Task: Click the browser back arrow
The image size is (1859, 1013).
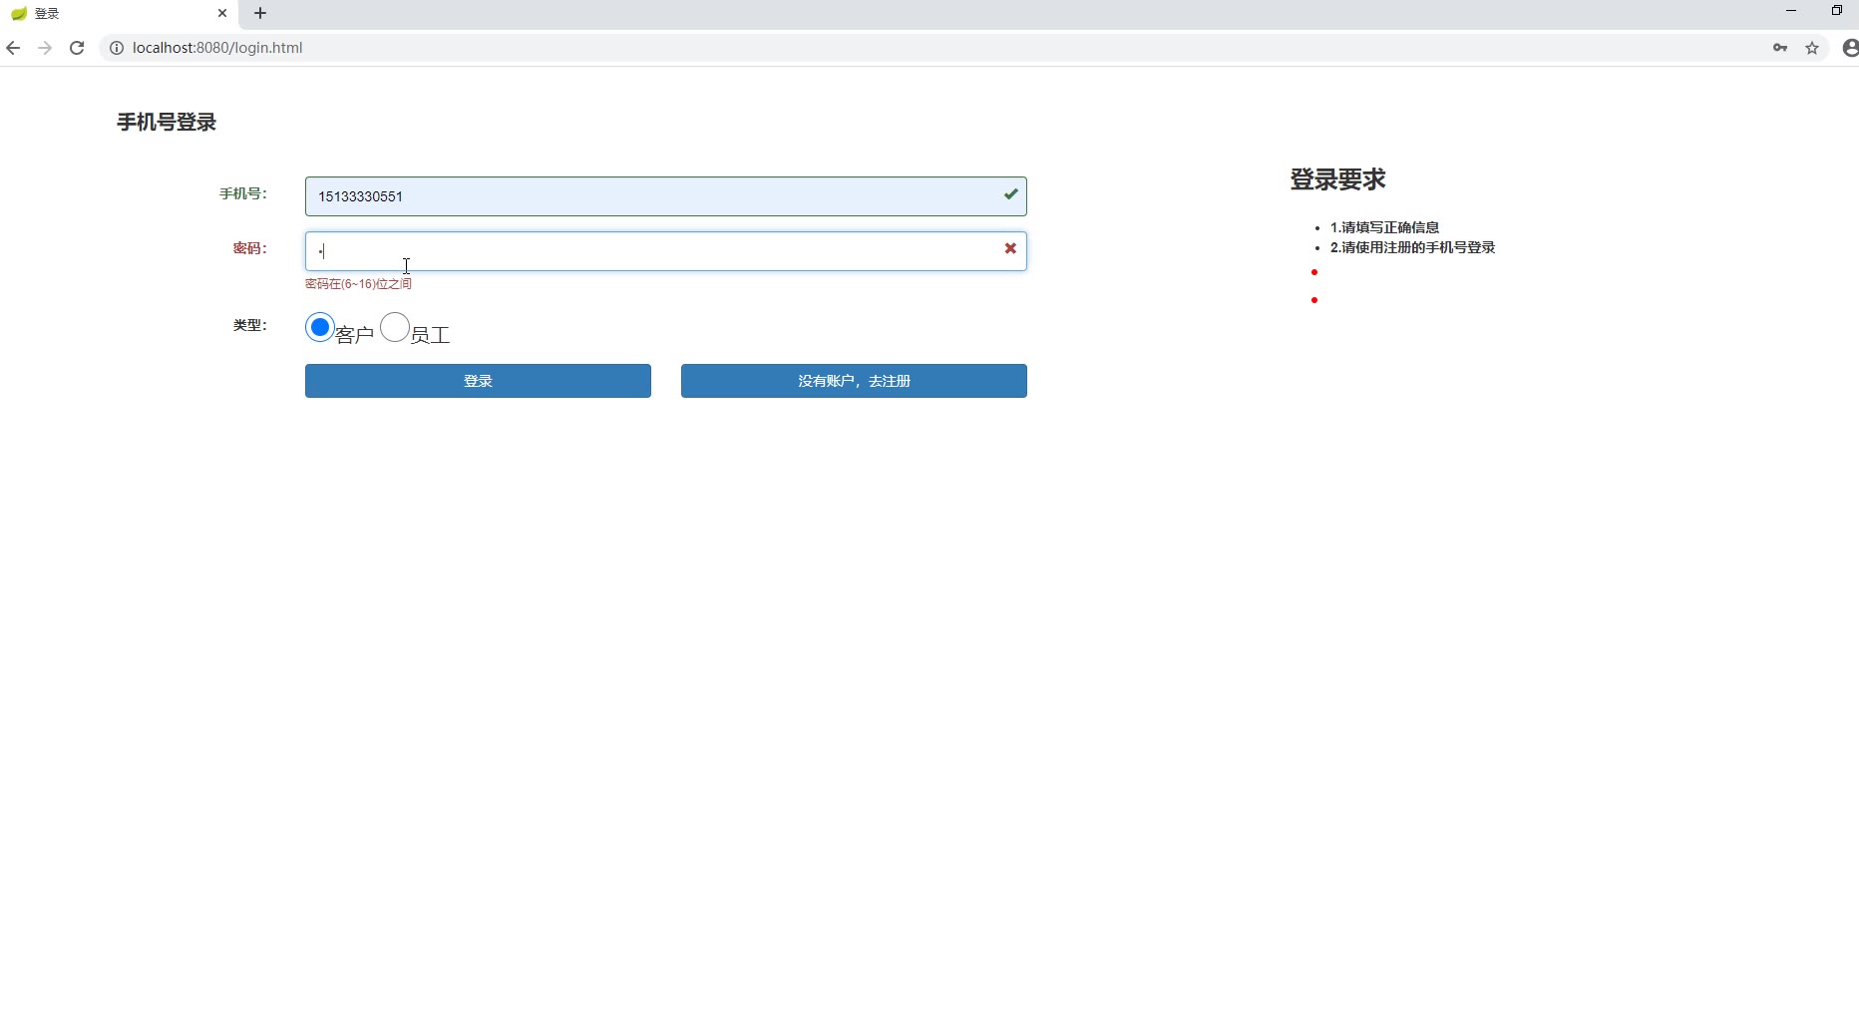Action: [x=13, y=48]
